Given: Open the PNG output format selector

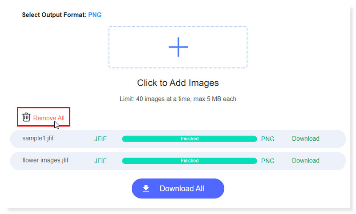Looking at the screenshot, I should [95, 15].
